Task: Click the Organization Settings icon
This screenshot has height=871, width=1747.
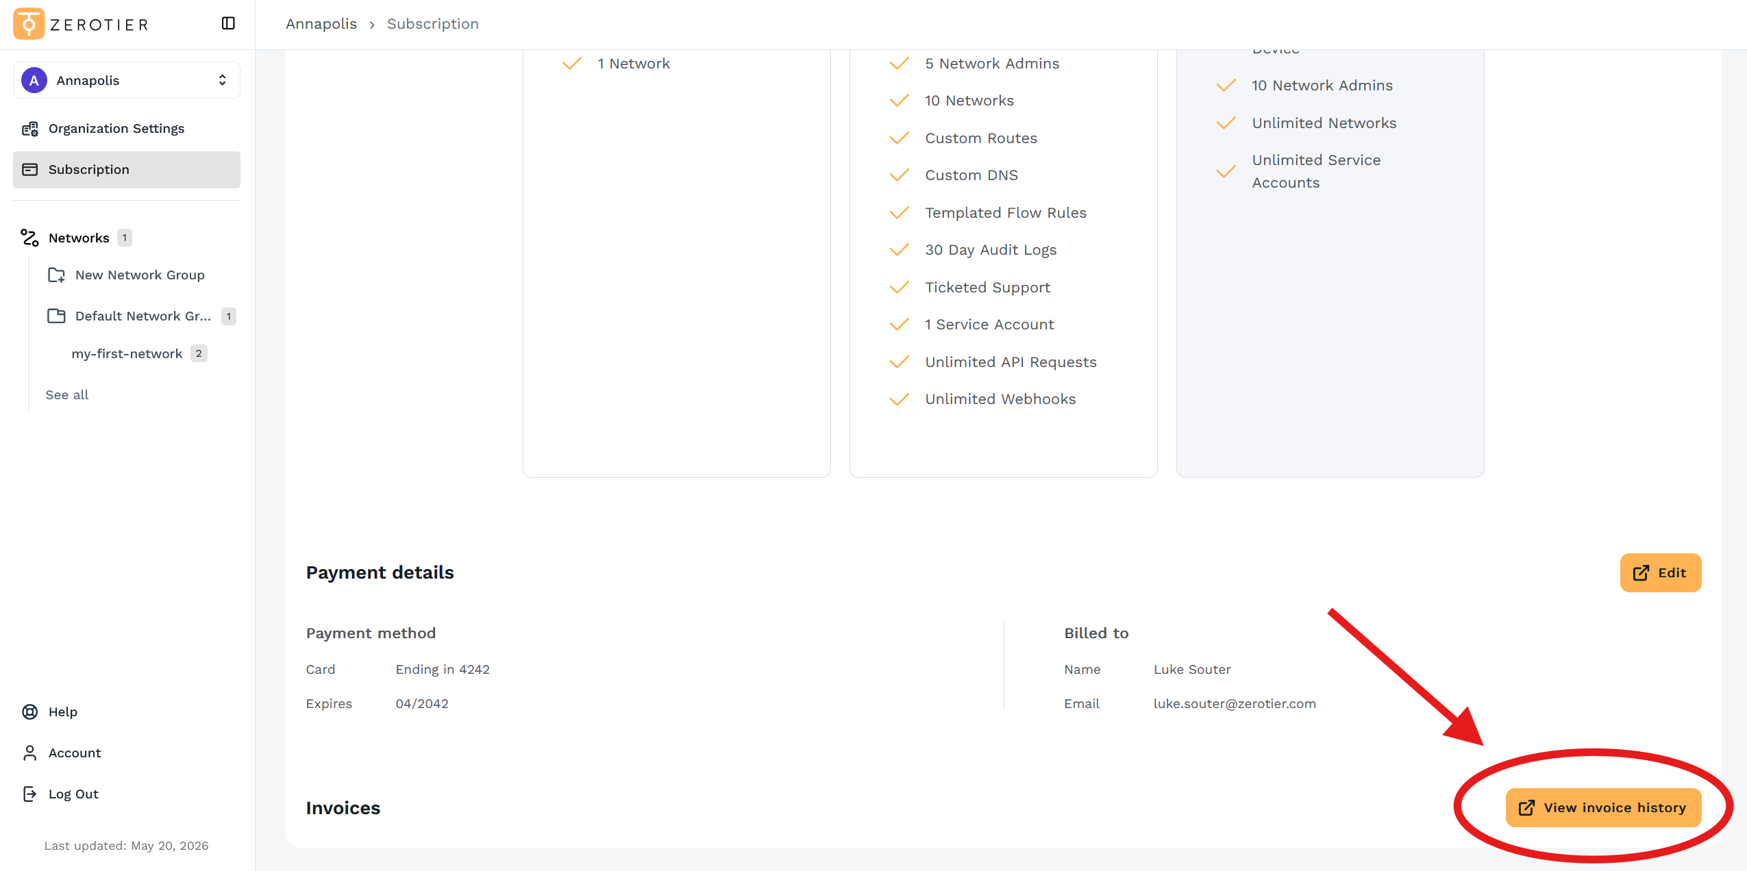Action: (30, 129)
